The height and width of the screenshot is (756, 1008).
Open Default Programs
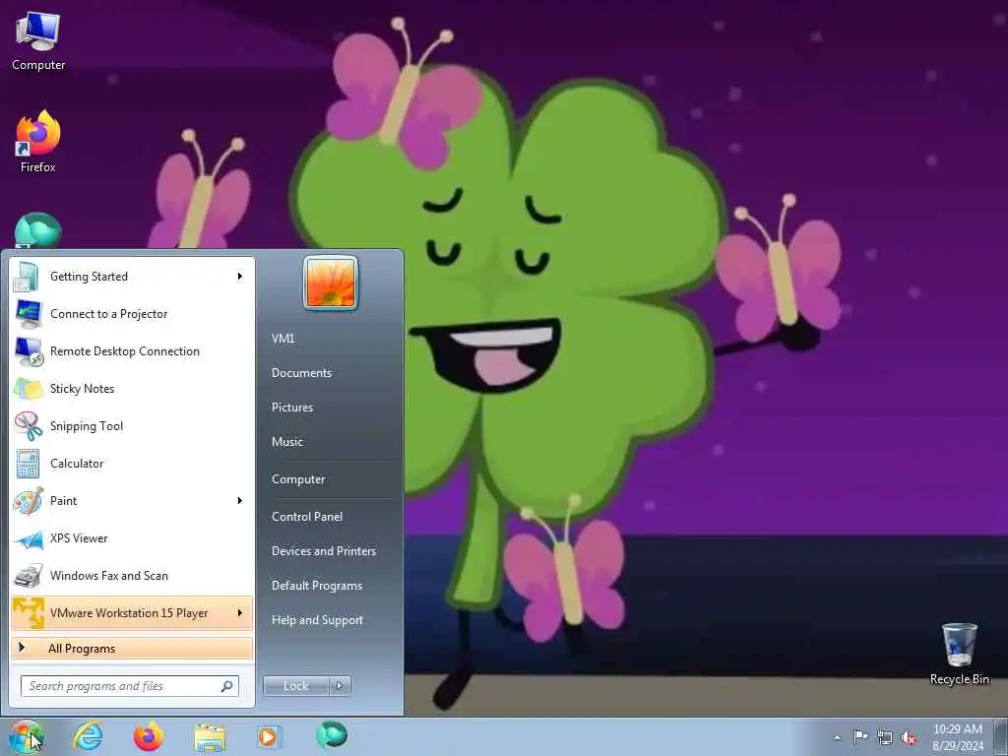[317, 586]
